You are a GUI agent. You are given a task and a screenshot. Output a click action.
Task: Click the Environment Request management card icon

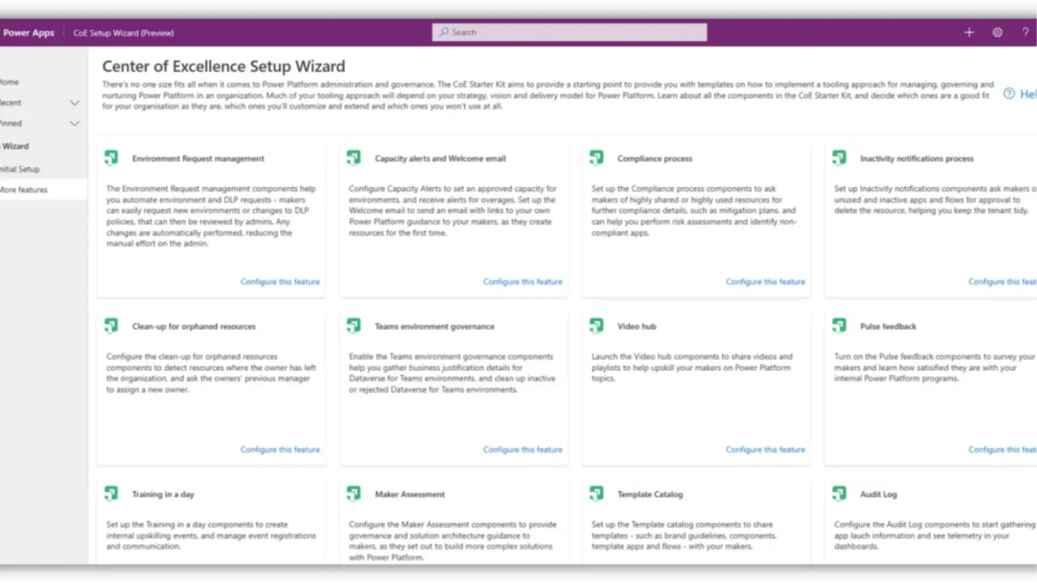tap(111, 158)
